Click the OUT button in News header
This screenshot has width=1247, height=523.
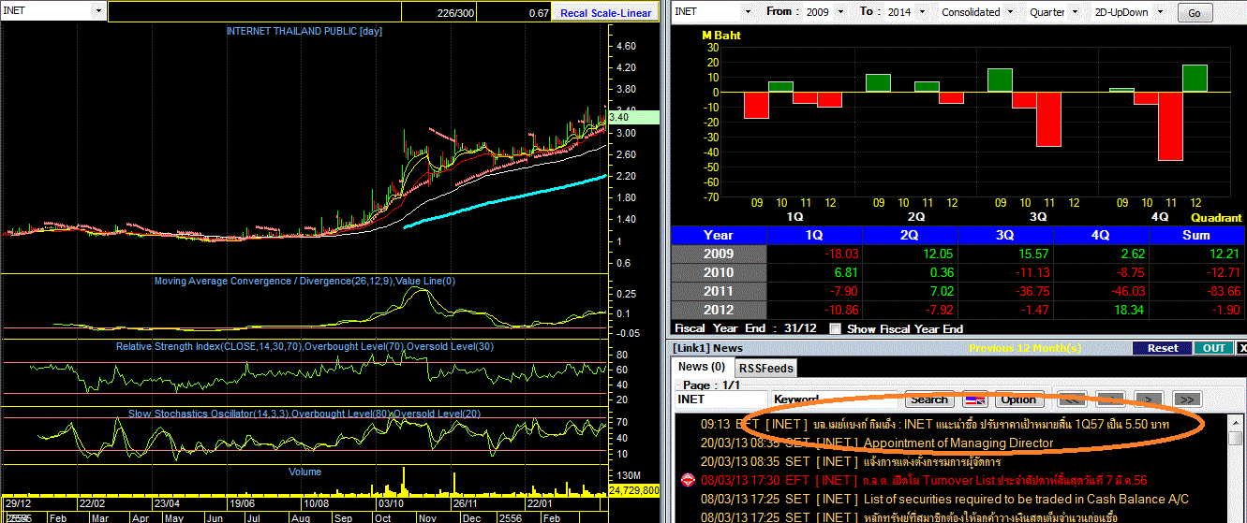[1213, 348]
